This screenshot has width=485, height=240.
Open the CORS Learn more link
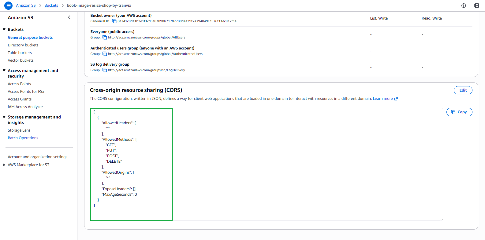tap(385, 99)
